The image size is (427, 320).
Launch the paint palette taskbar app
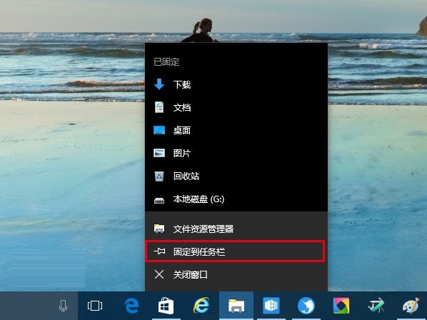(x=411, y=306)
